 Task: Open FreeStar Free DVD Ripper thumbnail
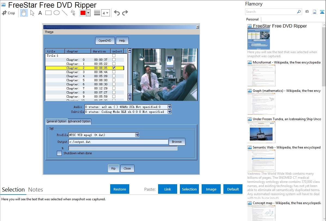point(259,39)
